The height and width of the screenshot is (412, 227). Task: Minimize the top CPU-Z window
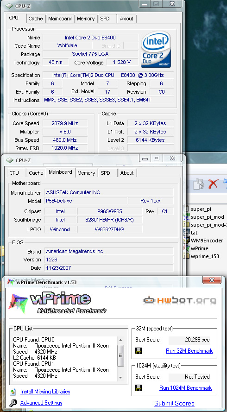(x=145, y=4)
